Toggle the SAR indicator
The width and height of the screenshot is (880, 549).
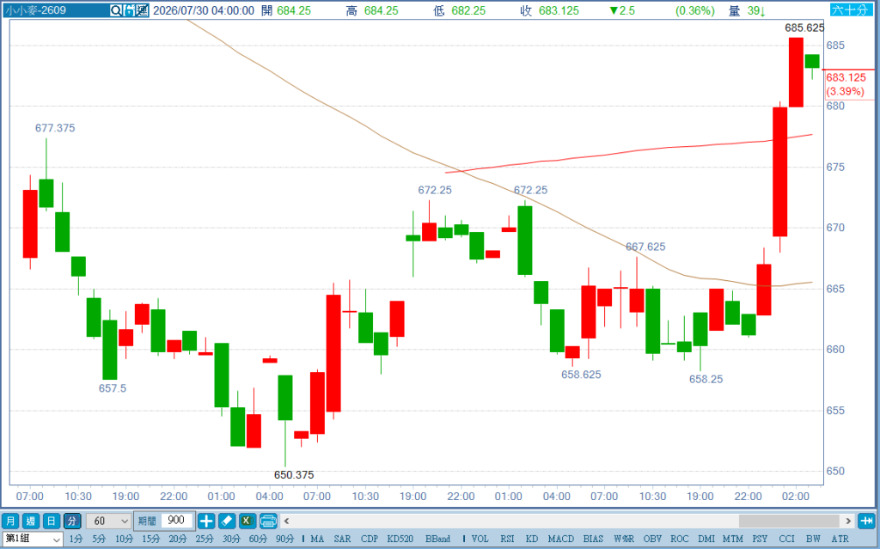click(x=342, y=539)
